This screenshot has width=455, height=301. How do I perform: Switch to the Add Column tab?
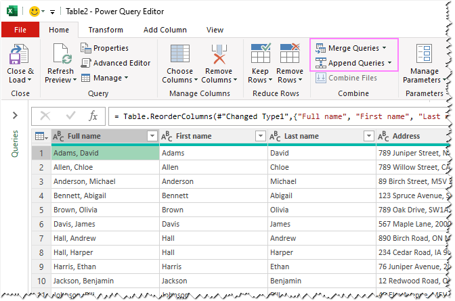[x=165, y=30]
